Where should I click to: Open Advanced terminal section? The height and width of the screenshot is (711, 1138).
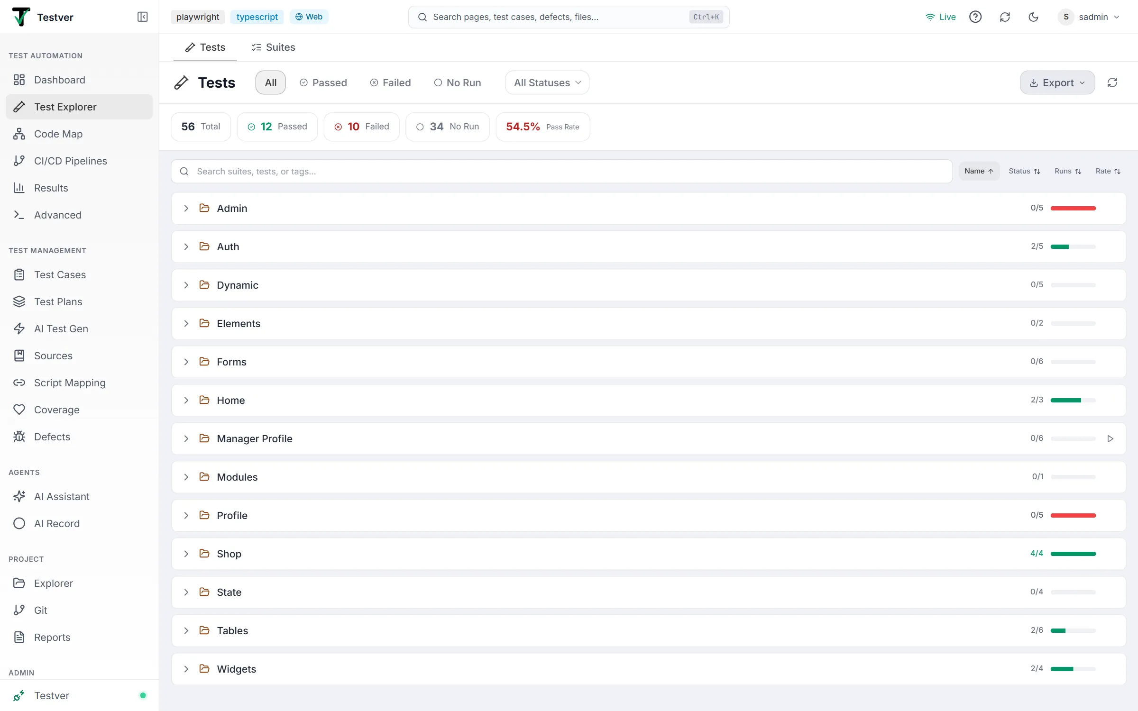(79, 215)
